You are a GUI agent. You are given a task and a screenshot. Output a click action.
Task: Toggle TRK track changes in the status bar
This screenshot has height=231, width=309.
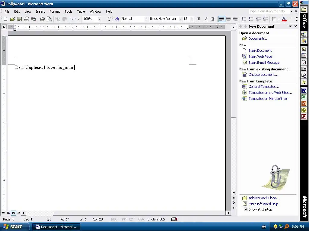123,219
